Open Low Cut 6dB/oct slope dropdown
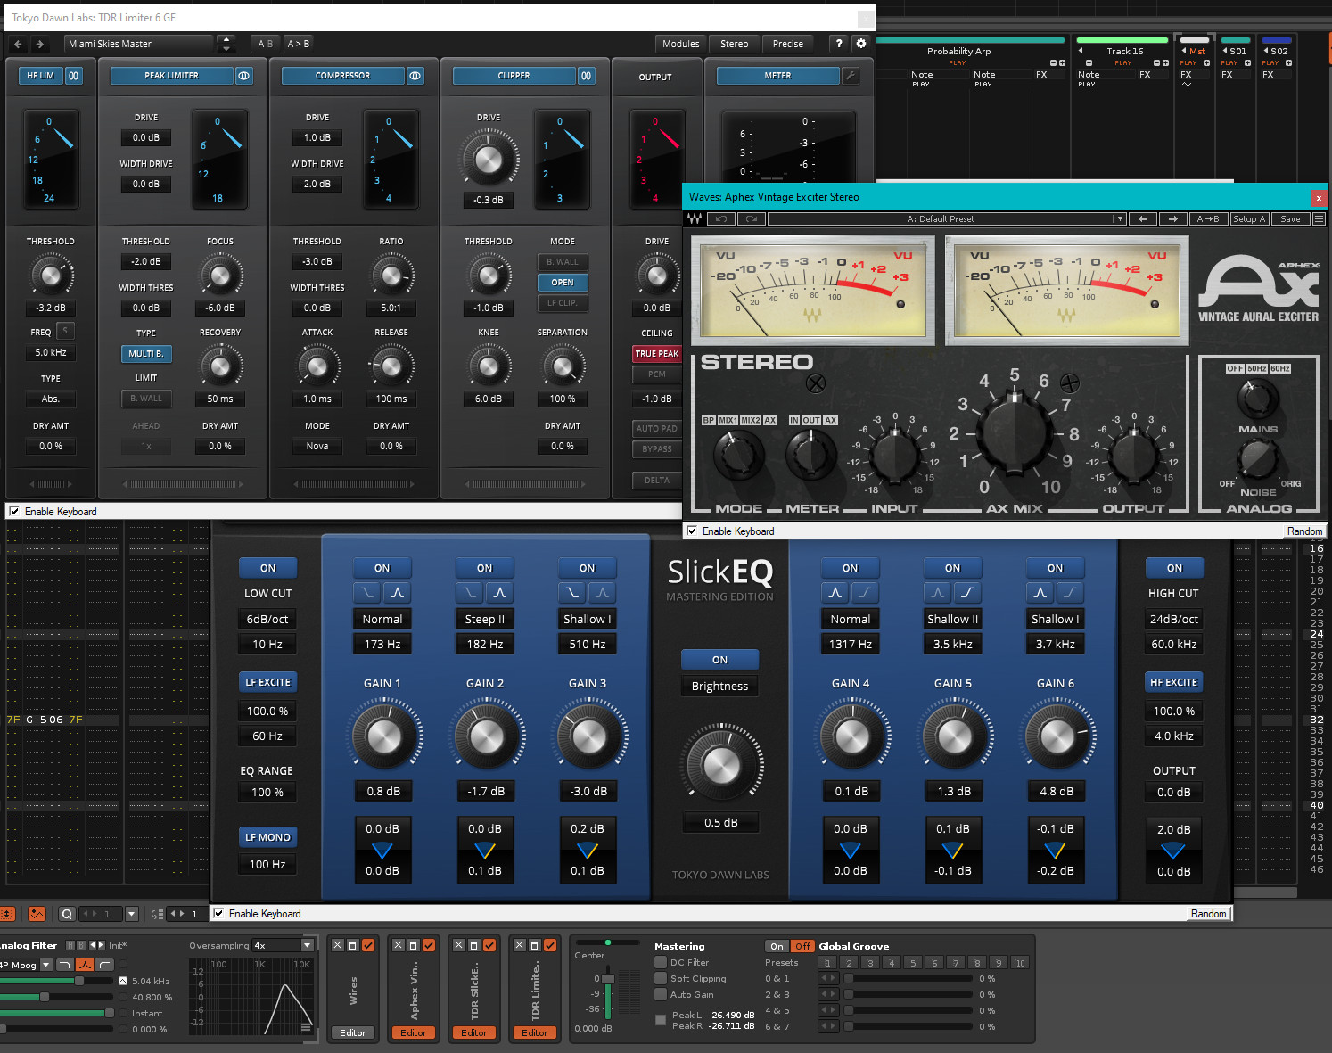The height and width of the screenshot is (1053, 1332). click(267, 619)
